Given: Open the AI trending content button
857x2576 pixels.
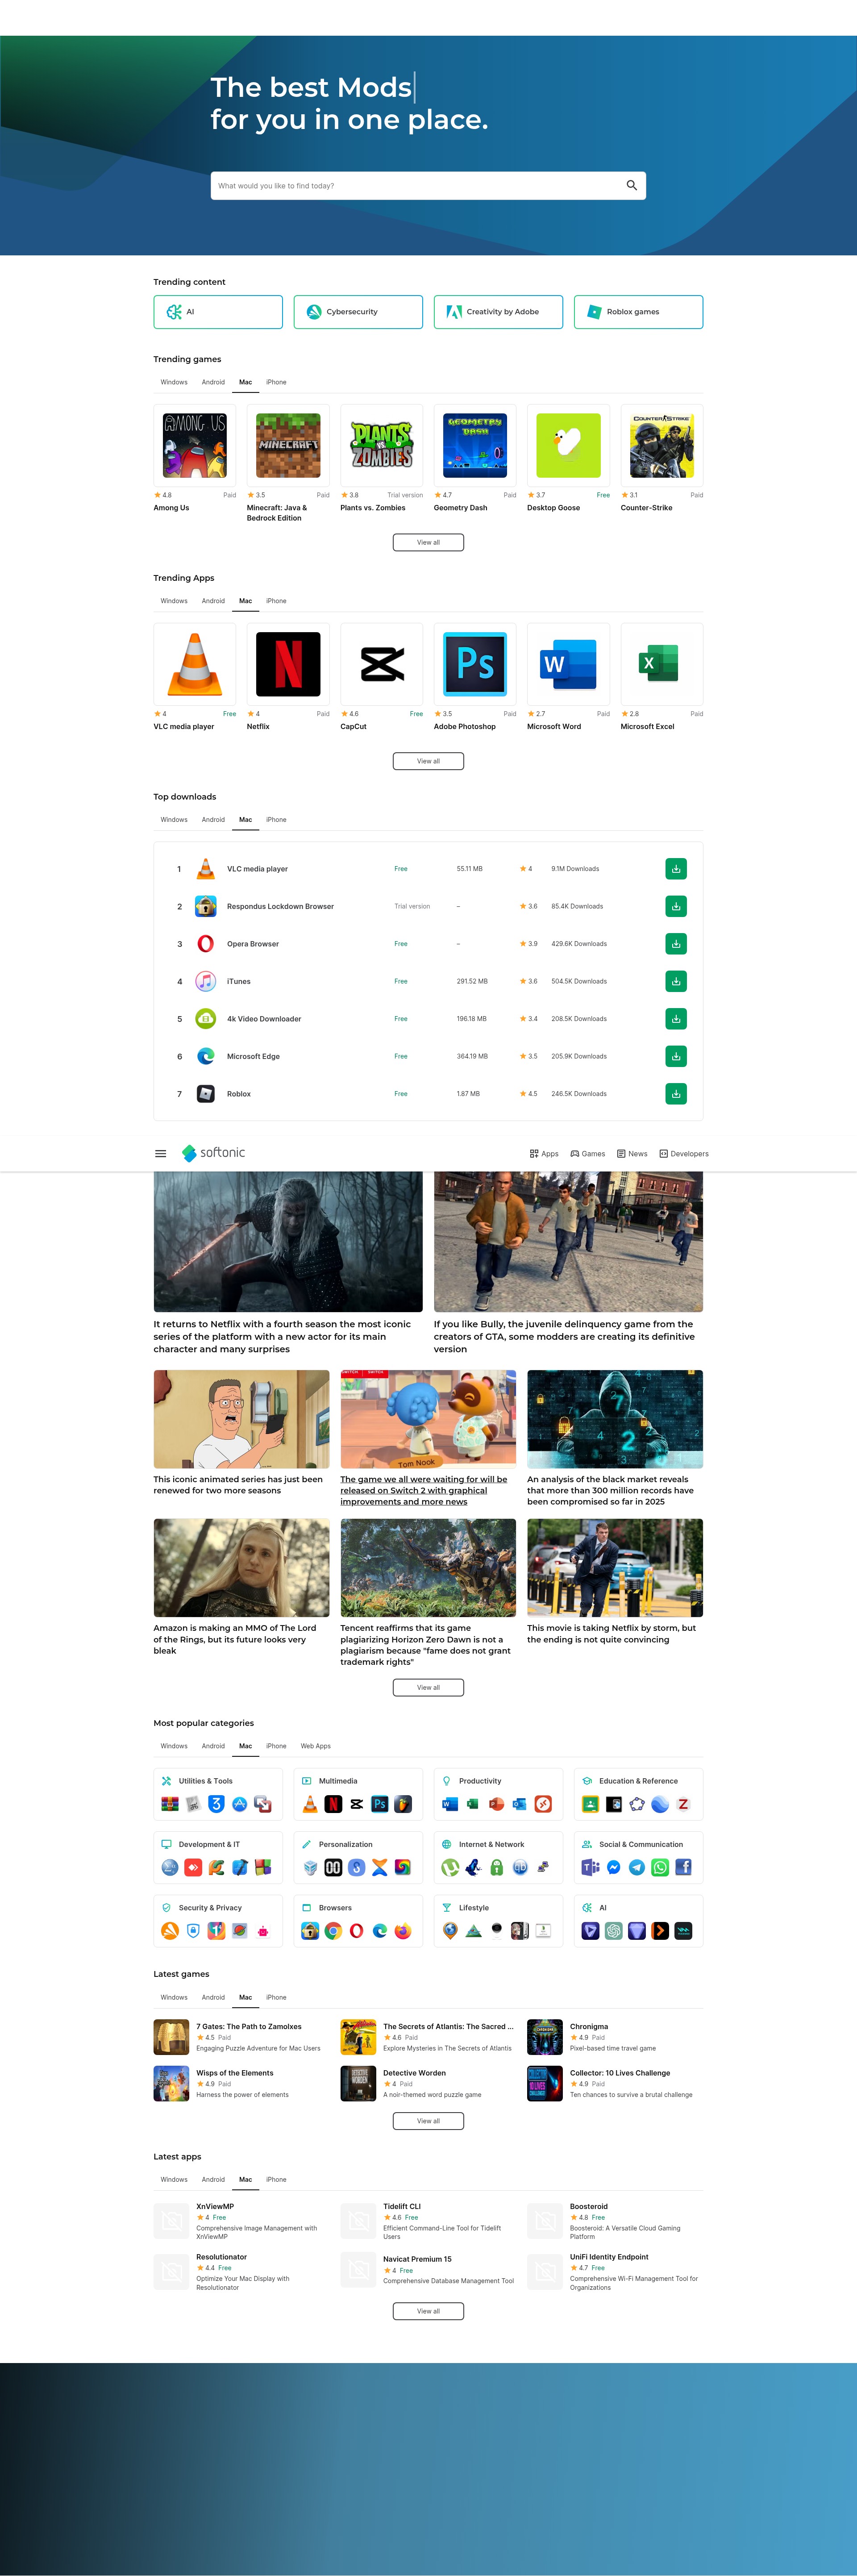Looking at the screenshot, I should click(218, 312).
